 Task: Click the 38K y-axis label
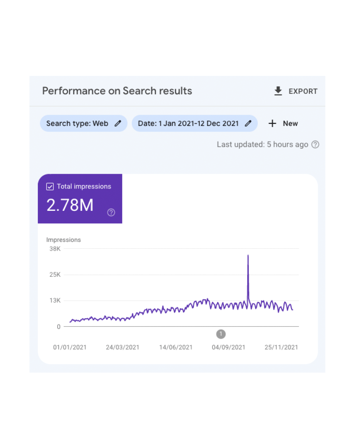click(x=55, y=249)
